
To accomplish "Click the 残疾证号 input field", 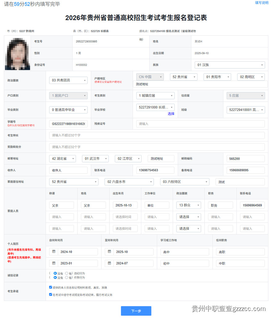I will (200, 124).
